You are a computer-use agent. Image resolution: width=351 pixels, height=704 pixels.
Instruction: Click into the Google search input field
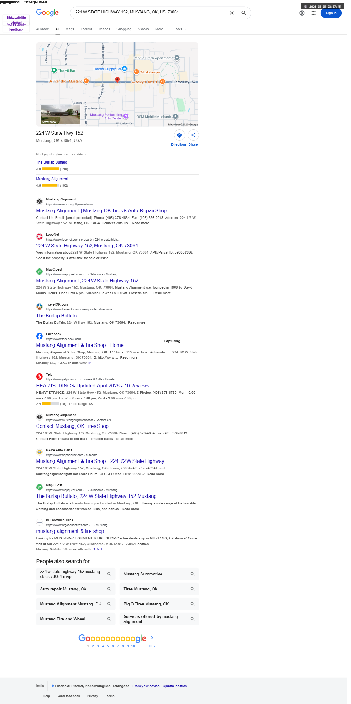click(x=150, y=12)
